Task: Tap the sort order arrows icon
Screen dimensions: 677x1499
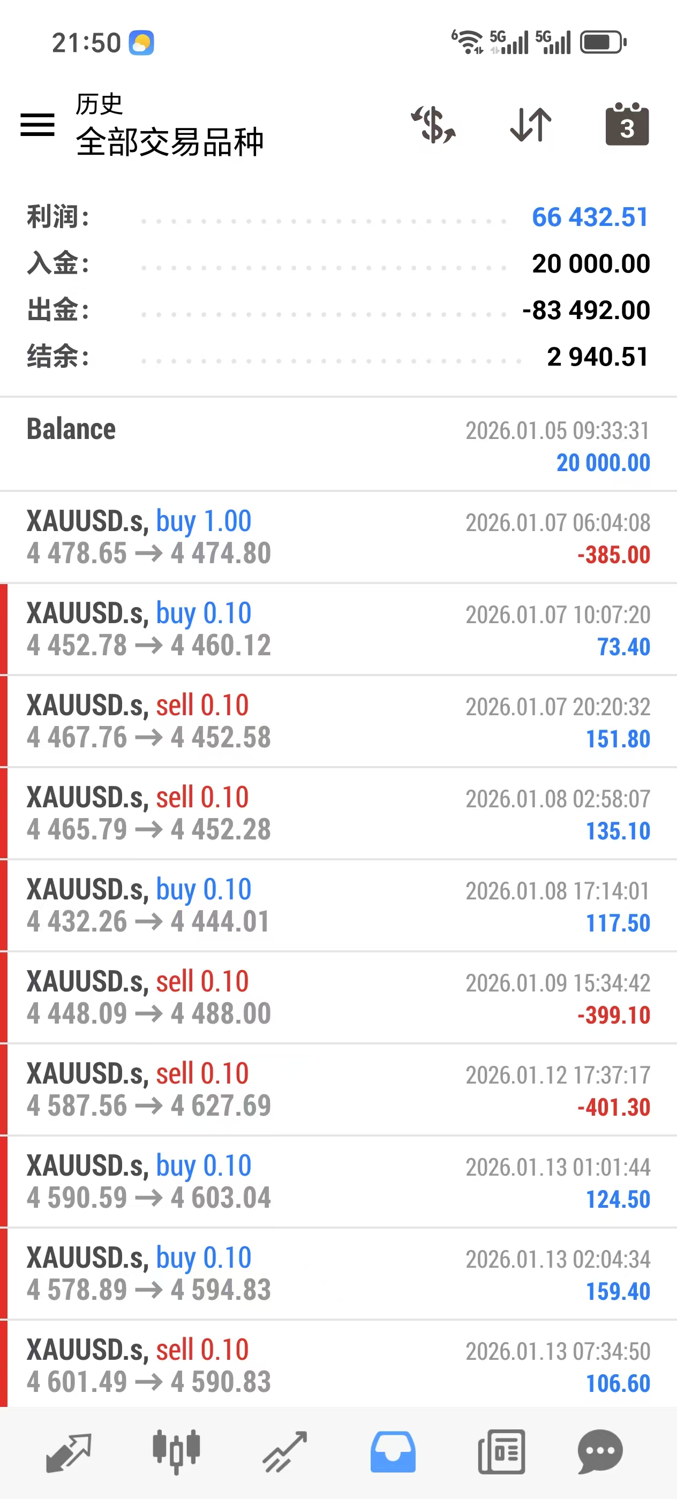Action: coord(530,125)
